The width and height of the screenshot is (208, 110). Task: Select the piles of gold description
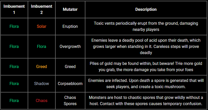[x=146, y=66]
